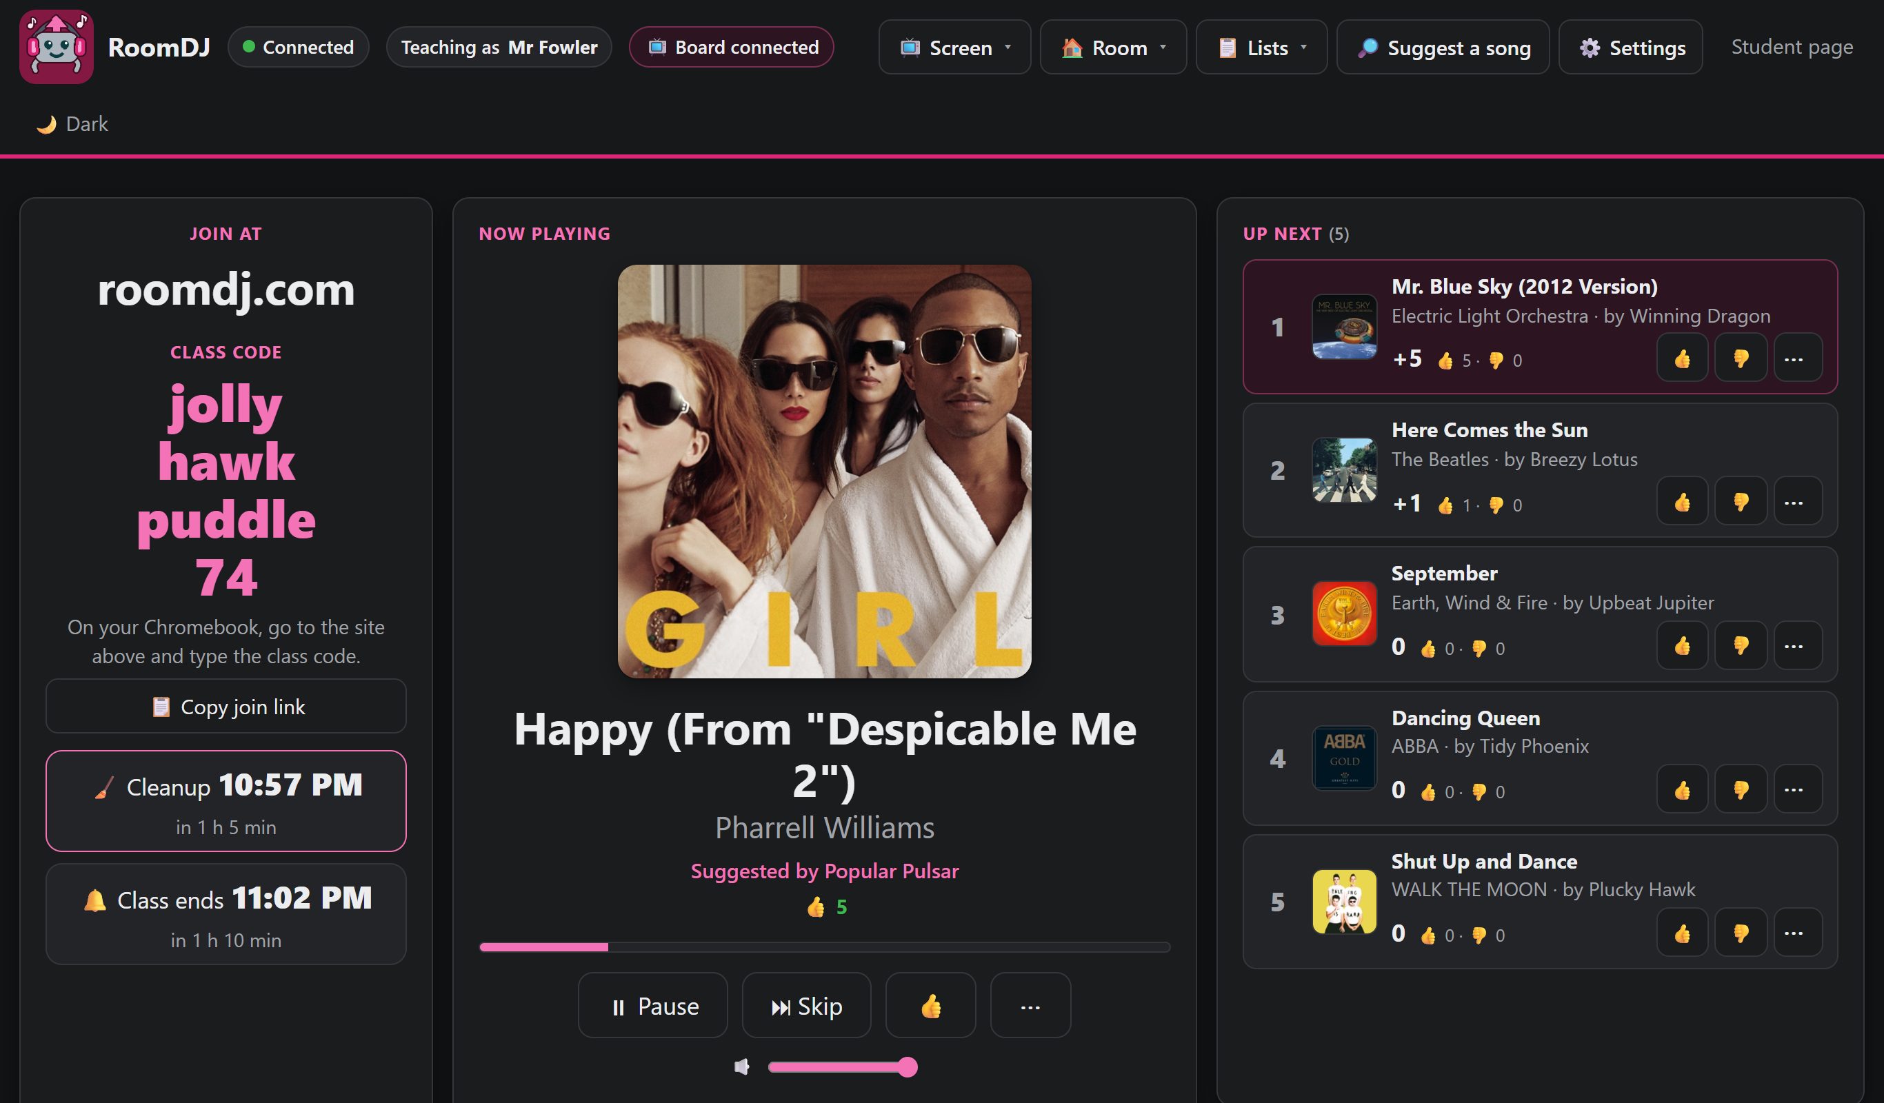Expand the Room dropdown menu

(1113, 47)
